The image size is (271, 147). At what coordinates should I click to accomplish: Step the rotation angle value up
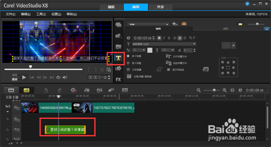click(194, 49)
